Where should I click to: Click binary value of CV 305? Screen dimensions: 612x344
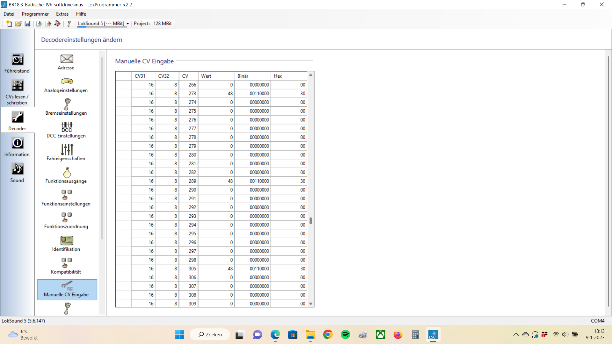[x=252, y=269]
